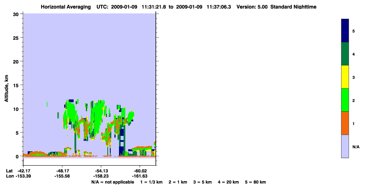
Task: Click the 'Lon' row label
Action: pyautogui.click(x=9, y=176)
